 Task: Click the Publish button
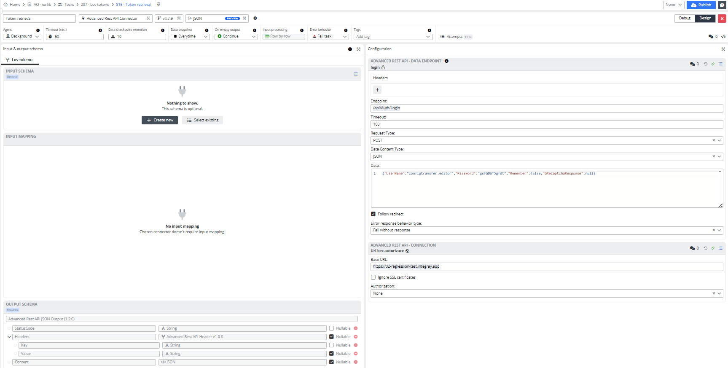[701, 5]
